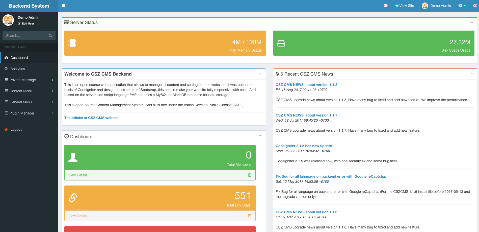Expand Plugin Manager submenu chevron

pyautogui.click(x=52, y=113)
